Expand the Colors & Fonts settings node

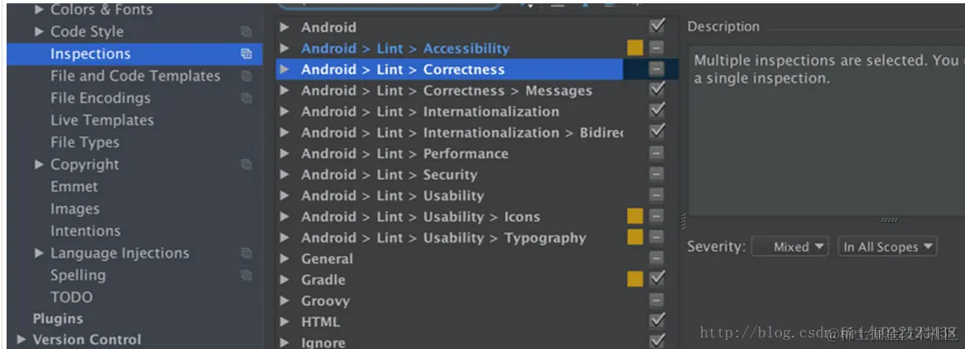(40, 9)
